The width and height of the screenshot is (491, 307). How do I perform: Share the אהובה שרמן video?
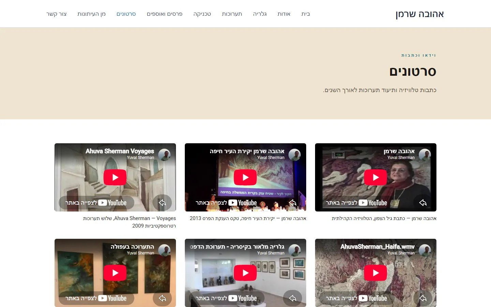423,203
